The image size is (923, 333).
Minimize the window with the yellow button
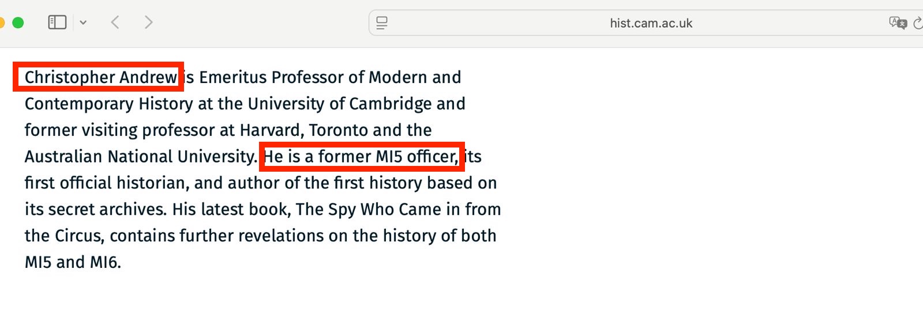(x=2, y=22)
